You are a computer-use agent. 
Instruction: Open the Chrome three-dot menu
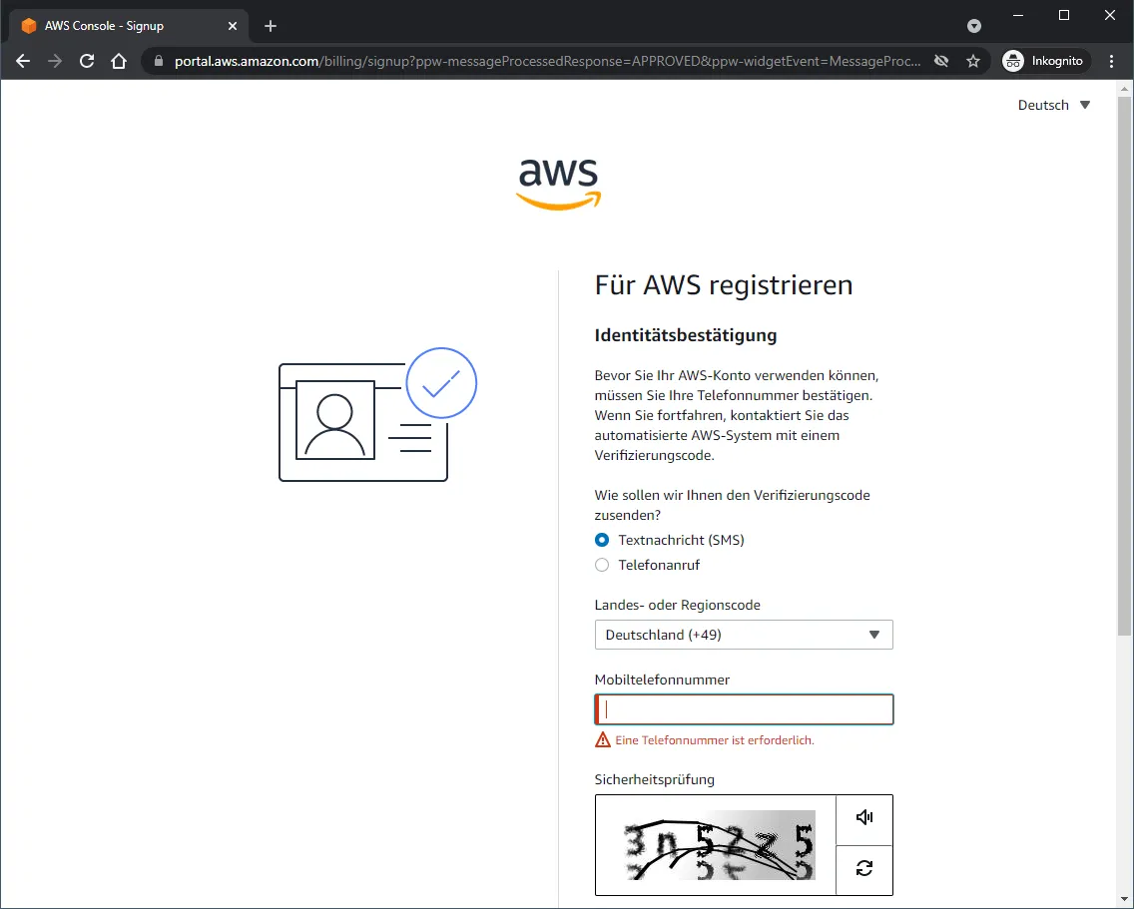tap(1112, 61)
